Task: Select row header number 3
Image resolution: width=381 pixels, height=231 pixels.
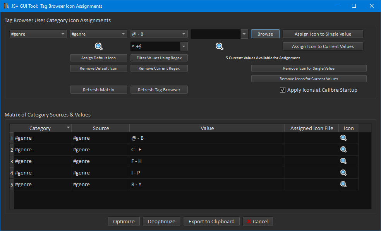Action: coord(12,161)
